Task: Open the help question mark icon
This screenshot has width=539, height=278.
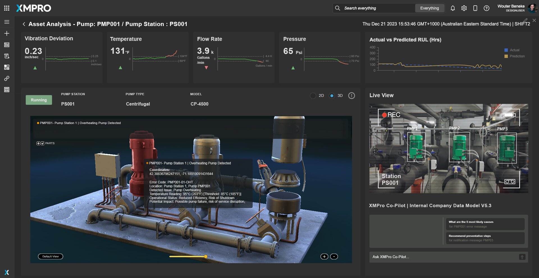Action: pyautogui.click(x=486, y=8)
